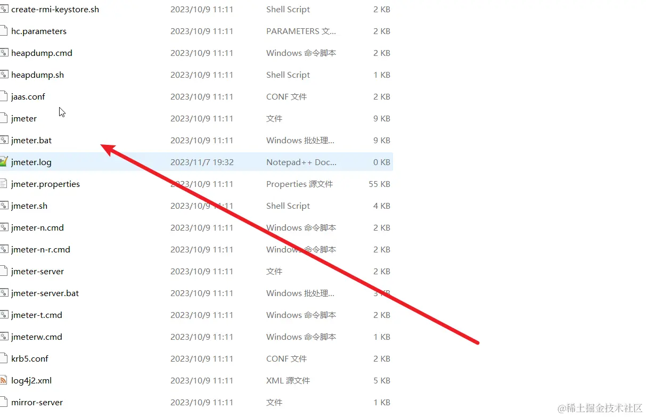Image resolution: width=646 pixels, height=417 pixels.
Task: Select the jmeter-n-r.cmd script icon
Action: tap(3, 249)
